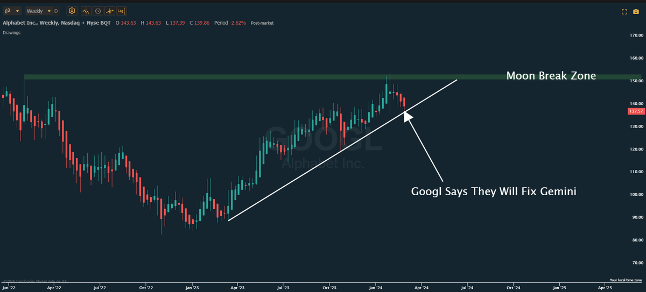Take a chart snapshot with camera icon
Viewport: 646px width, 292px height.
coord(636,11)
